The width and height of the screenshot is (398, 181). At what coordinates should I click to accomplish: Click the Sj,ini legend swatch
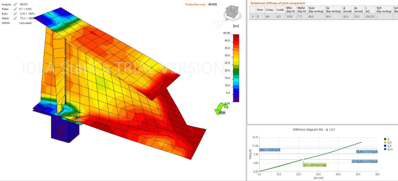pyautogui.click(x=385, y=149)
